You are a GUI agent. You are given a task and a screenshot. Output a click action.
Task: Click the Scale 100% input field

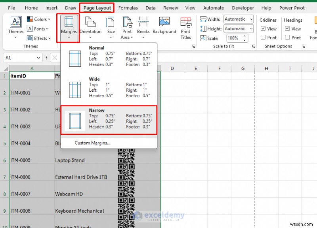pyautogui.click(x=235, y=38)
